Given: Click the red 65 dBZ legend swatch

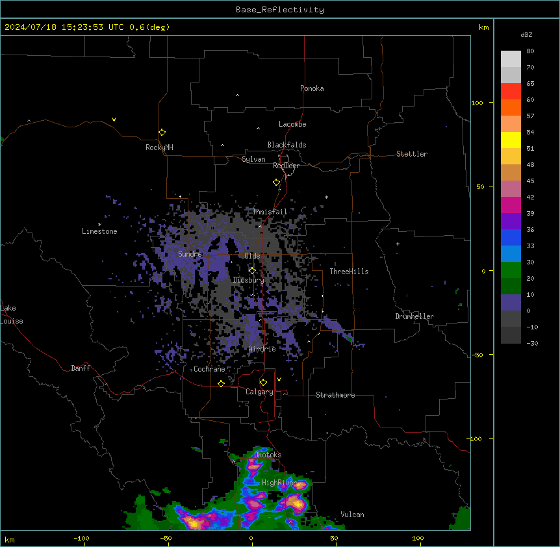Looking at the screenshot, I should (x=511, y=92).
